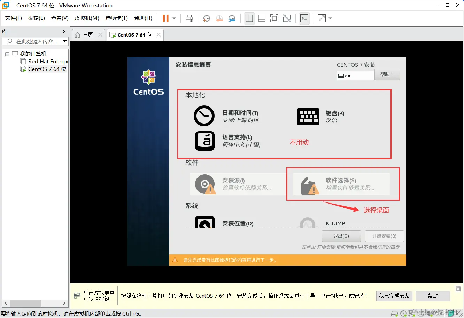Click the 日期和时间(T) label
464x318 pixels.
pyautogui.click(x=240, y=113)
